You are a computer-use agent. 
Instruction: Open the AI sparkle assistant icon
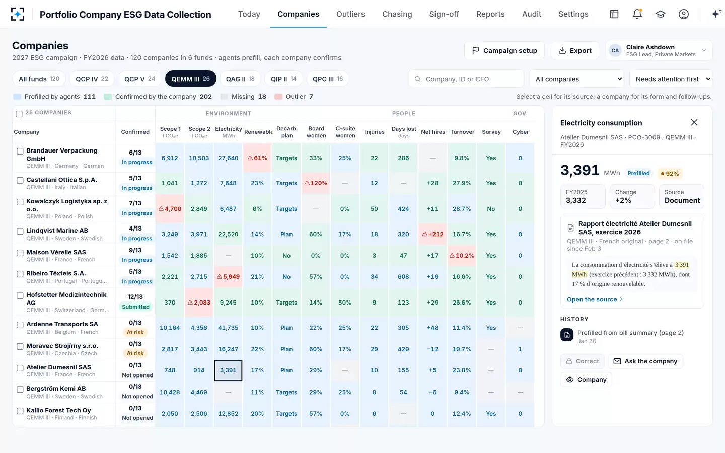[716, 14]
